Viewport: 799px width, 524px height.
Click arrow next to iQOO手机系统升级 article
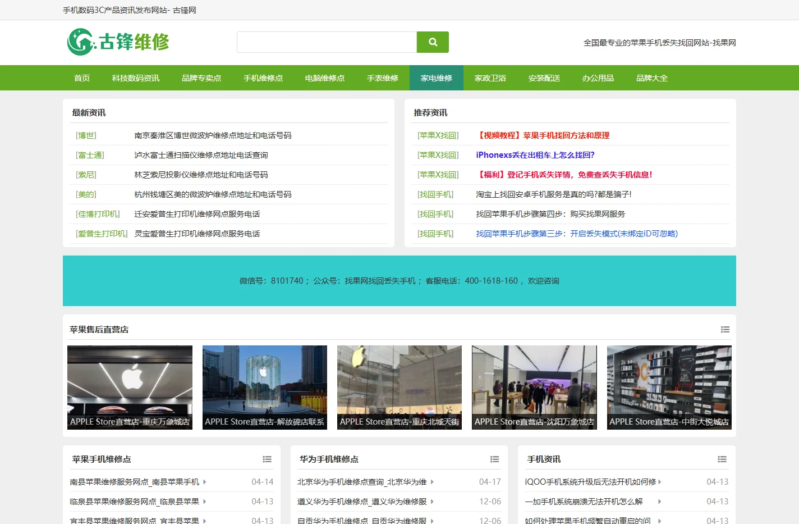(660, 482)
